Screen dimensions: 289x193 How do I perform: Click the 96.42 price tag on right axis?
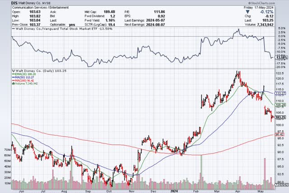[280, 135]
